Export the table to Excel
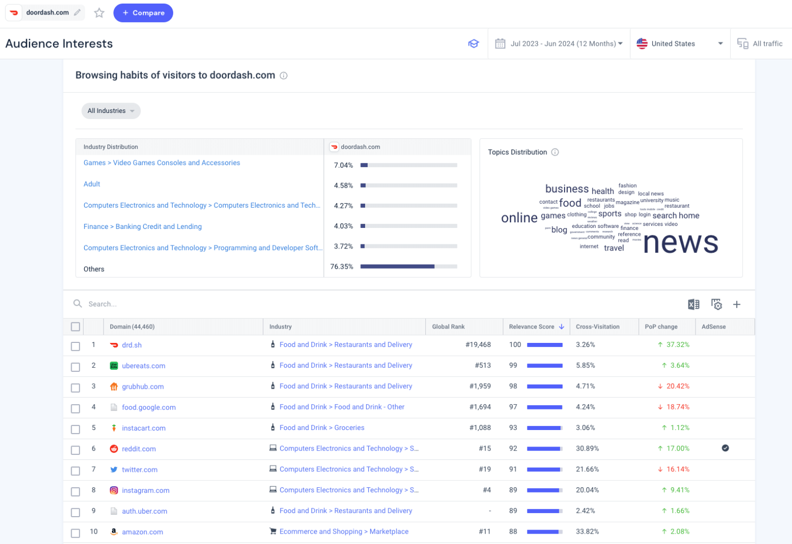Screen dimensions: 792x544 [x=694, y=304]
